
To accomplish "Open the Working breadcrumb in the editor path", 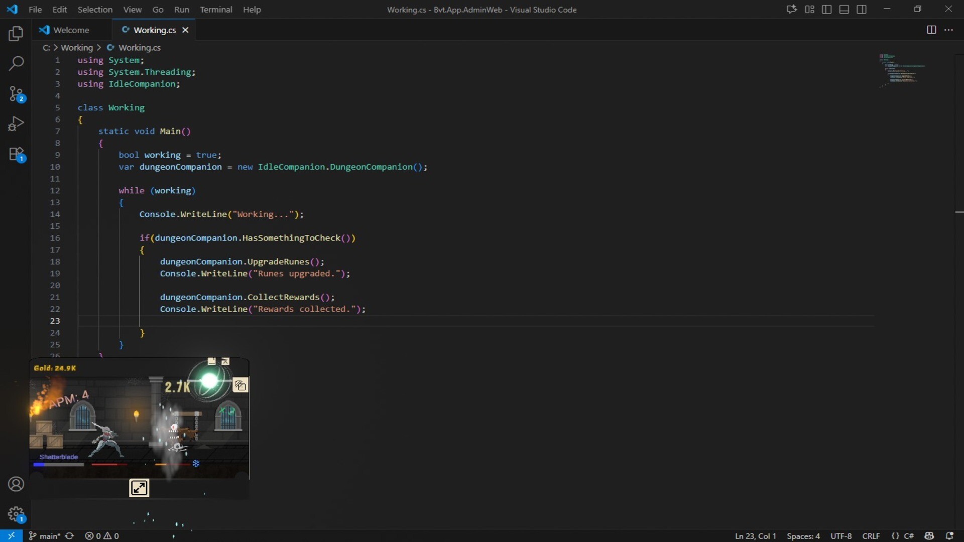I will (x=77, y=47).
